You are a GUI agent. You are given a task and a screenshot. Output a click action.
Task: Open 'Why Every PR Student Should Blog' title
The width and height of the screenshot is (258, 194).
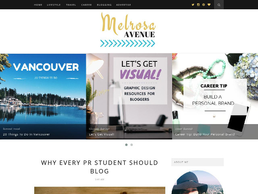100,167
